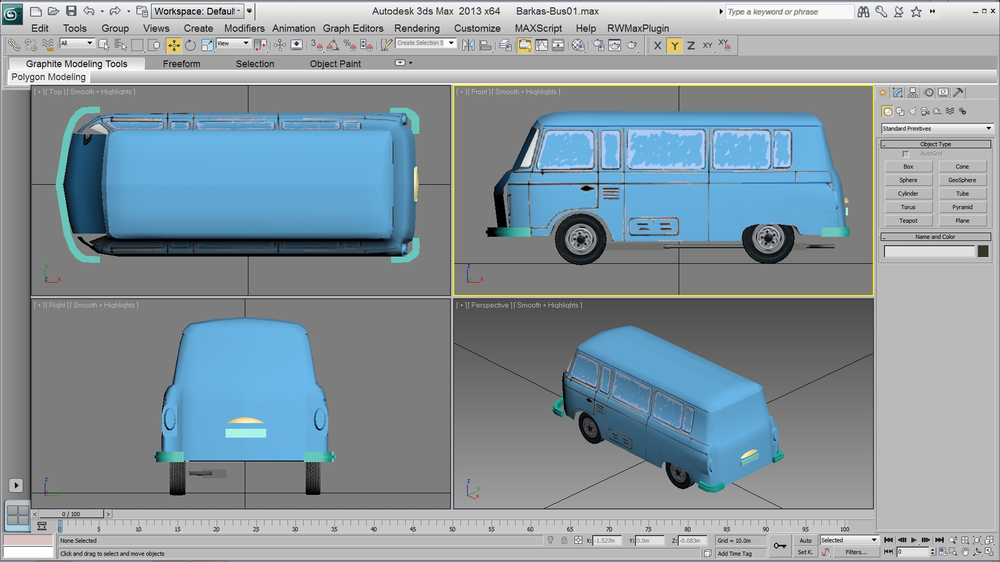Click the Mirror tool icon

click(x=468, y=46)
